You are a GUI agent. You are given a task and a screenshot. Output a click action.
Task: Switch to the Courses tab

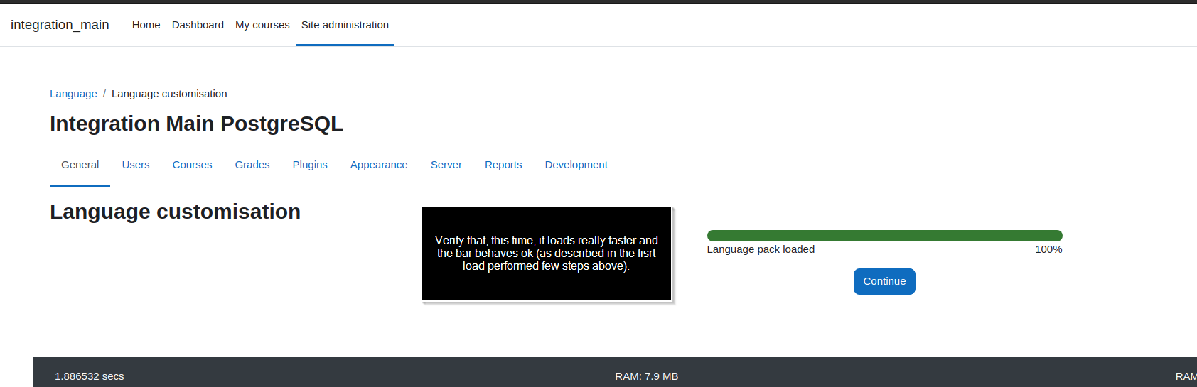click(x=192, y=165)
